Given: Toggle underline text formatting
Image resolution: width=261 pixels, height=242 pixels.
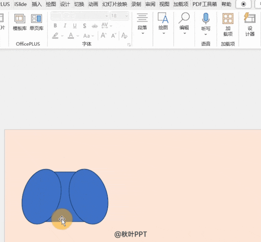Looking at the screenshot, I should click(x=75, y=26).
